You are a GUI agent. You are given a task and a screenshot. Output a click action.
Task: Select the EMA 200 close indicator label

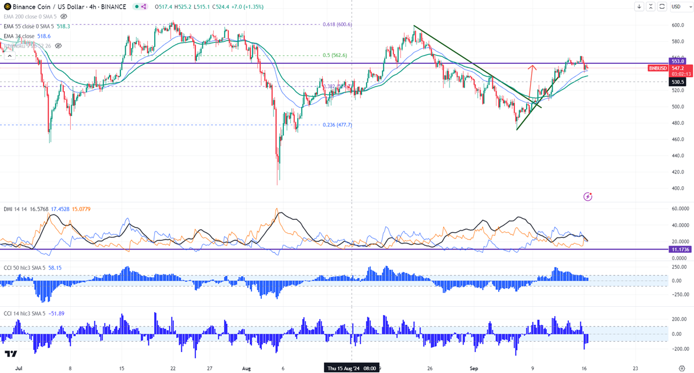(30, 17)
